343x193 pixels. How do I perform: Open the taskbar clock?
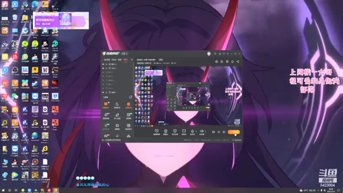(x=331, y=190)
